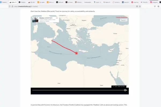The image size is (161, 107).
Task: Click the Malta label on the map
Action: (49, 47)
